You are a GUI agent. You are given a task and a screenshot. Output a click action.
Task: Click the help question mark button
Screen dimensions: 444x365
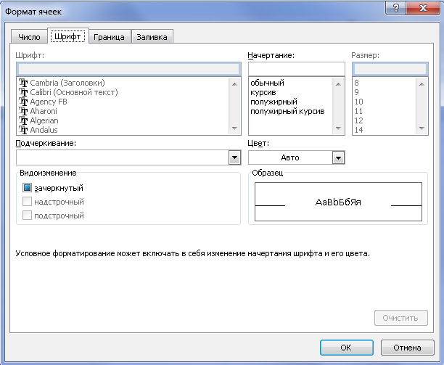point(395,8)
